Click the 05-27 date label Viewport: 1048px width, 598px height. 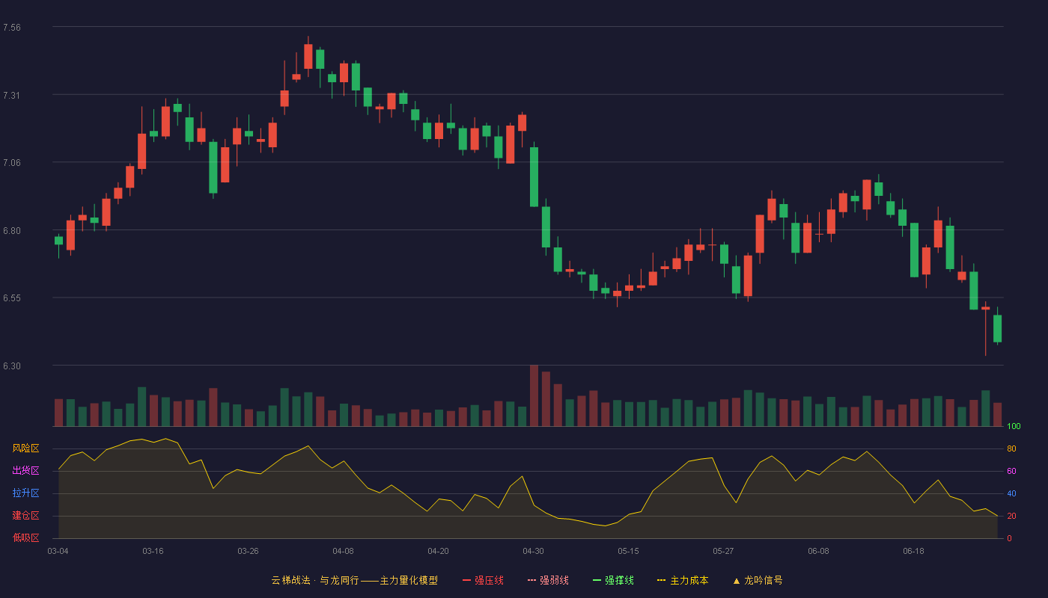(x=723, y=551)
